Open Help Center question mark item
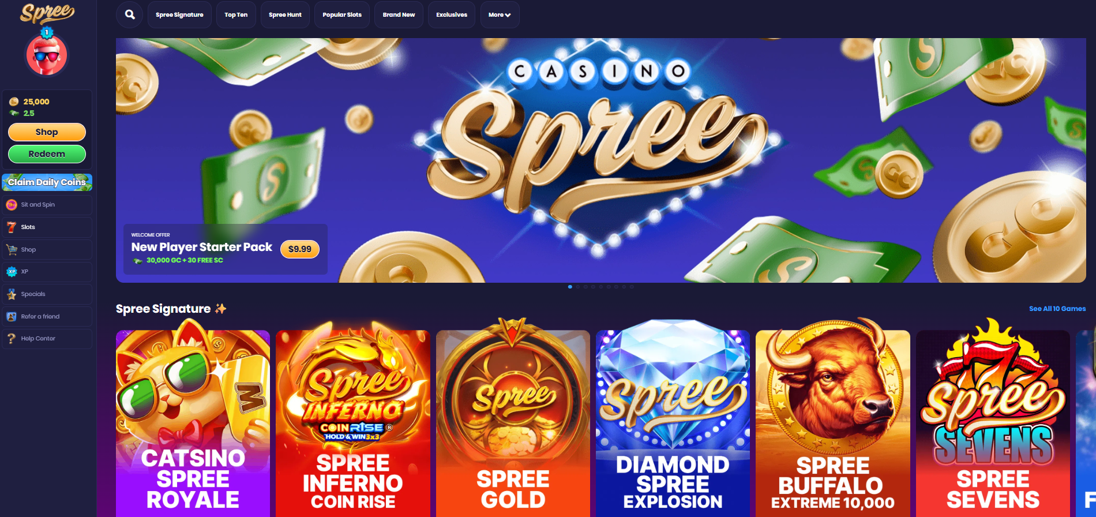This screenshot has height=517, width=1096. 47,339
